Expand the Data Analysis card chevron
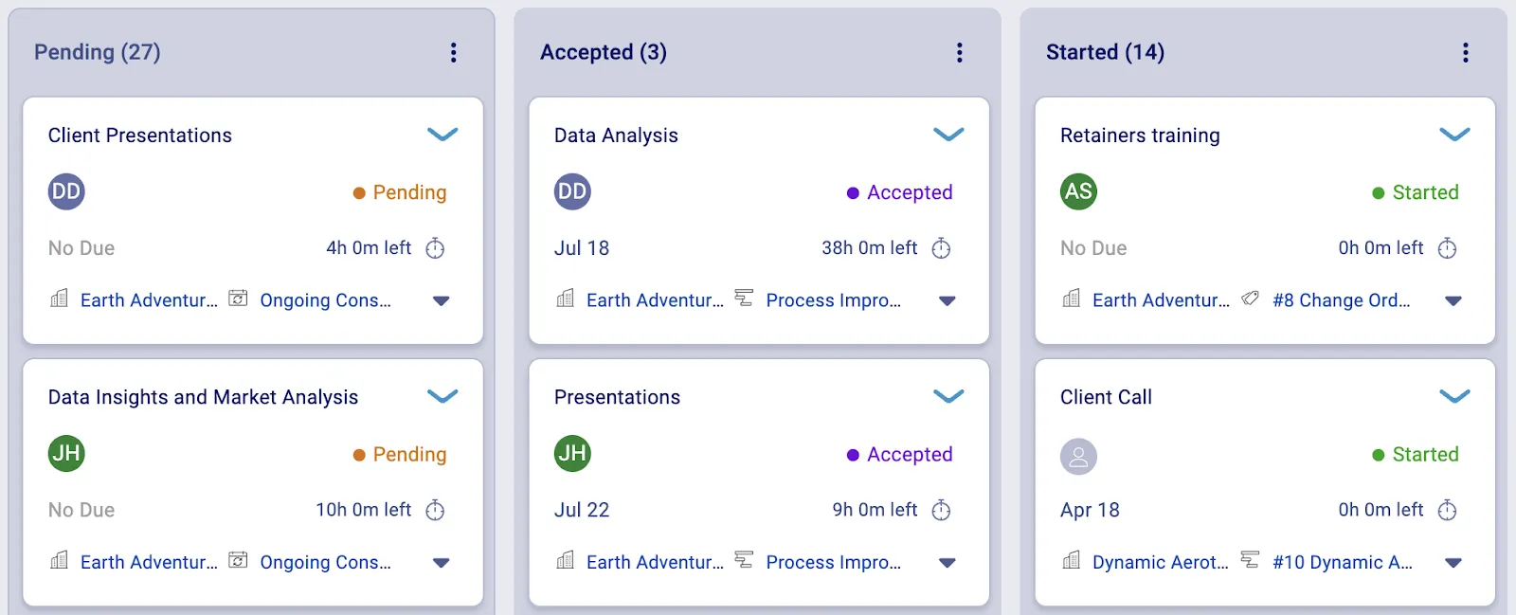 (948, 135)
